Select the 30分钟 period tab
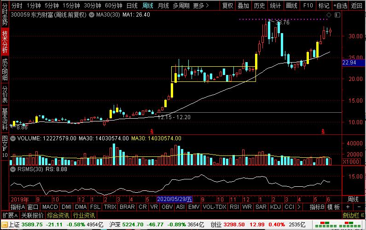This screenshot has width=366, height=230. pyautogui.click(x=93, y=6)
